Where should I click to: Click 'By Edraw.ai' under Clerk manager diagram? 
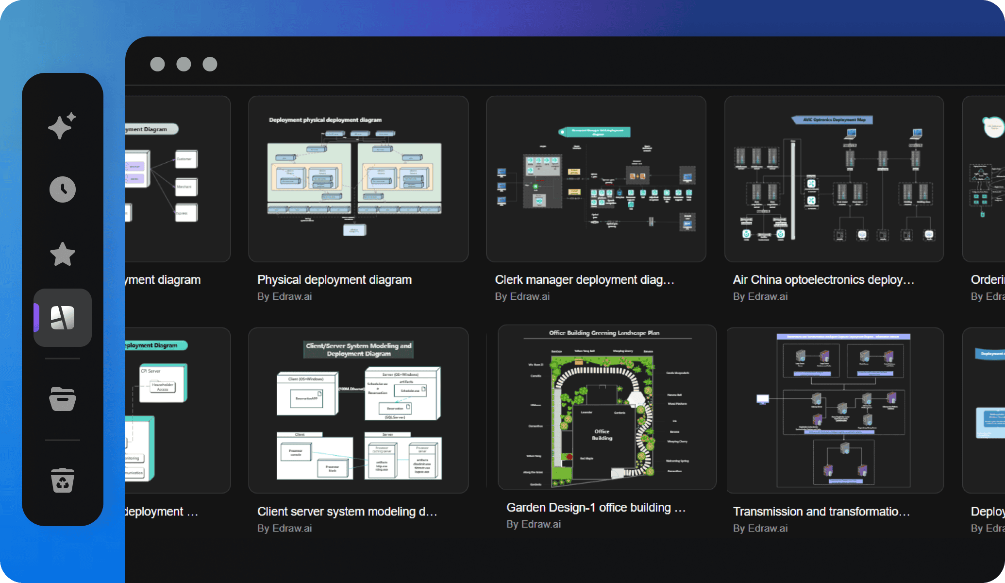tap(522, 296)
